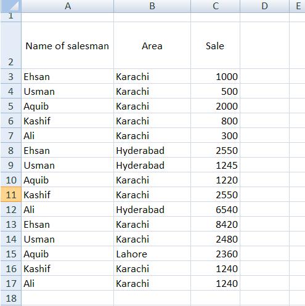This screenshot has height=306, width=305.
Task: Select the cell with sale value 2480
Action: point(215,239)
